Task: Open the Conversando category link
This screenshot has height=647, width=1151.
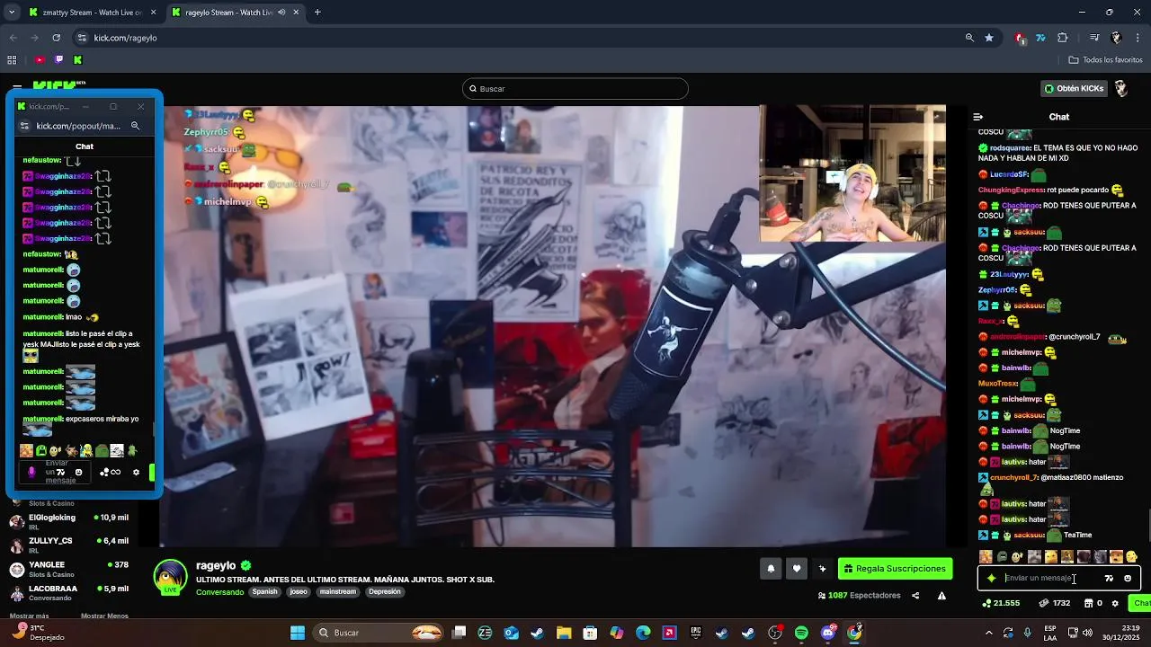Action: 219,592
